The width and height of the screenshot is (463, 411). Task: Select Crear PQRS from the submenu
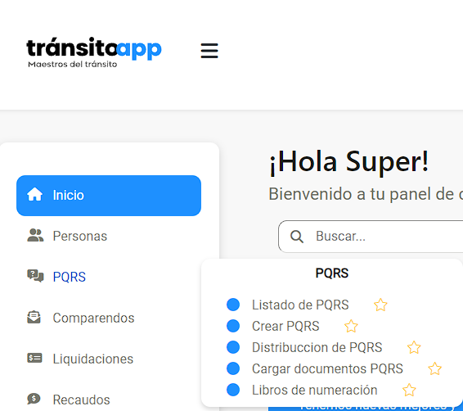285,326
